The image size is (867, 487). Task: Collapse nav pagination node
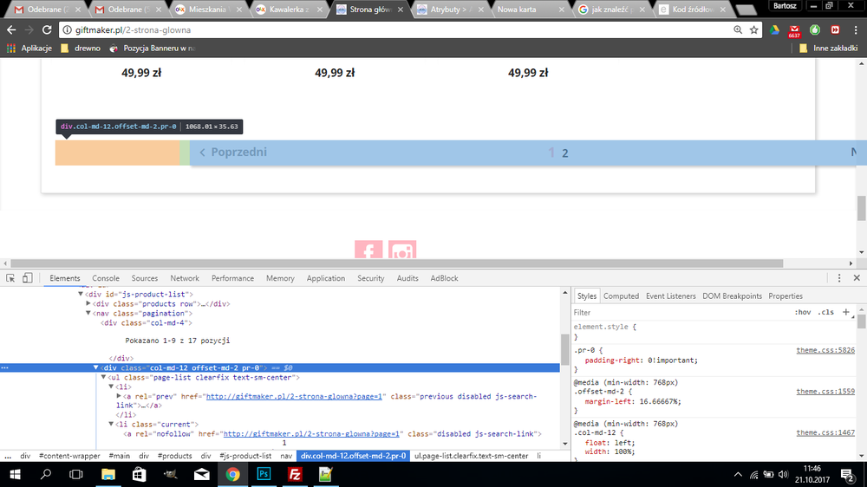[88, 313]
